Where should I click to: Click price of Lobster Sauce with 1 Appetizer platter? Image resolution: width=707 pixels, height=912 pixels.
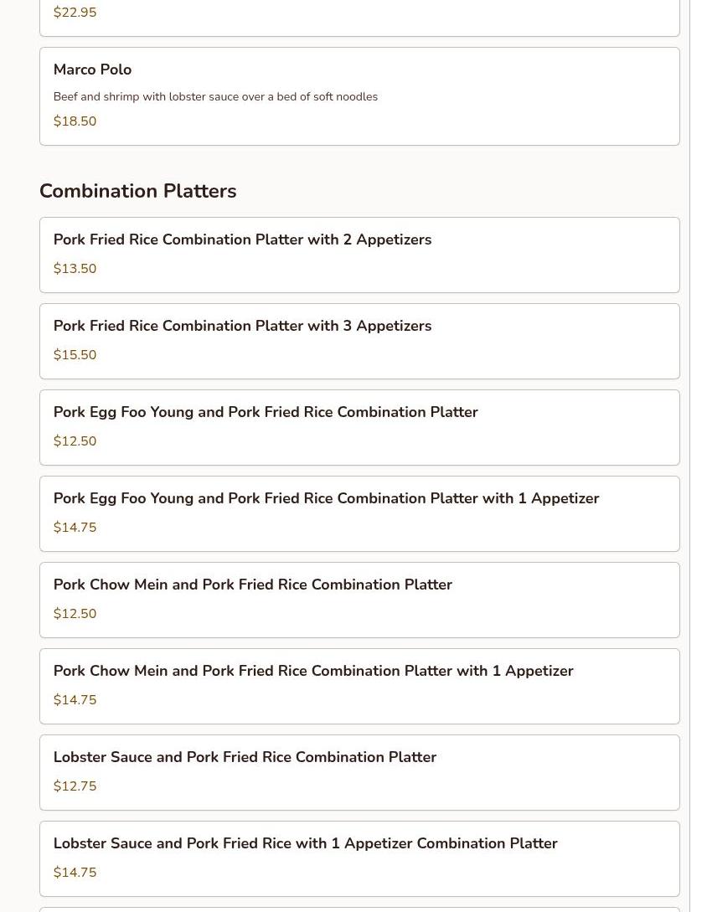point(75,873)
